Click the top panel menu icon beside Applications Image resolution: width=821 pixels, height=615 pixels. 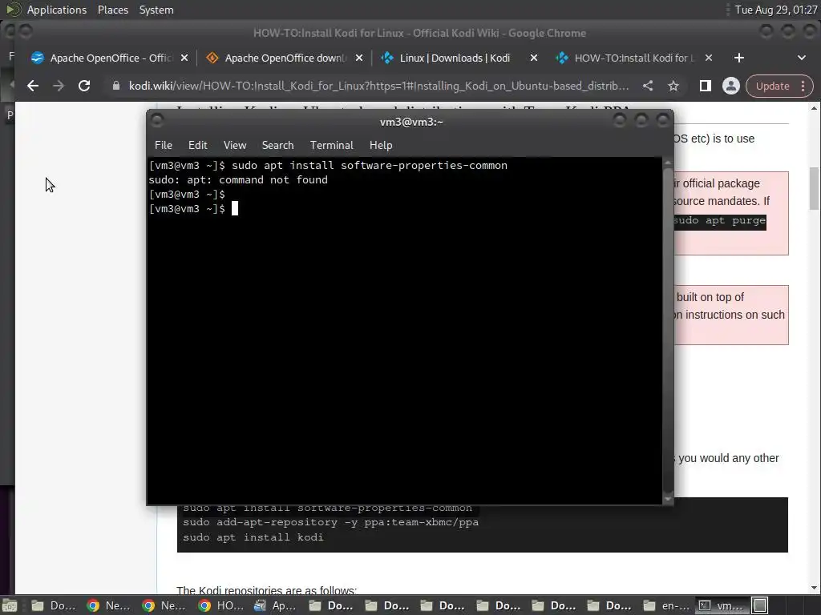point(14,10)
